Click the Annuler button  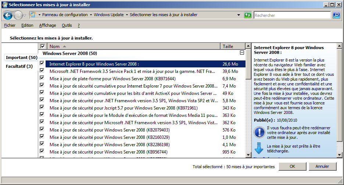(322, 166)
